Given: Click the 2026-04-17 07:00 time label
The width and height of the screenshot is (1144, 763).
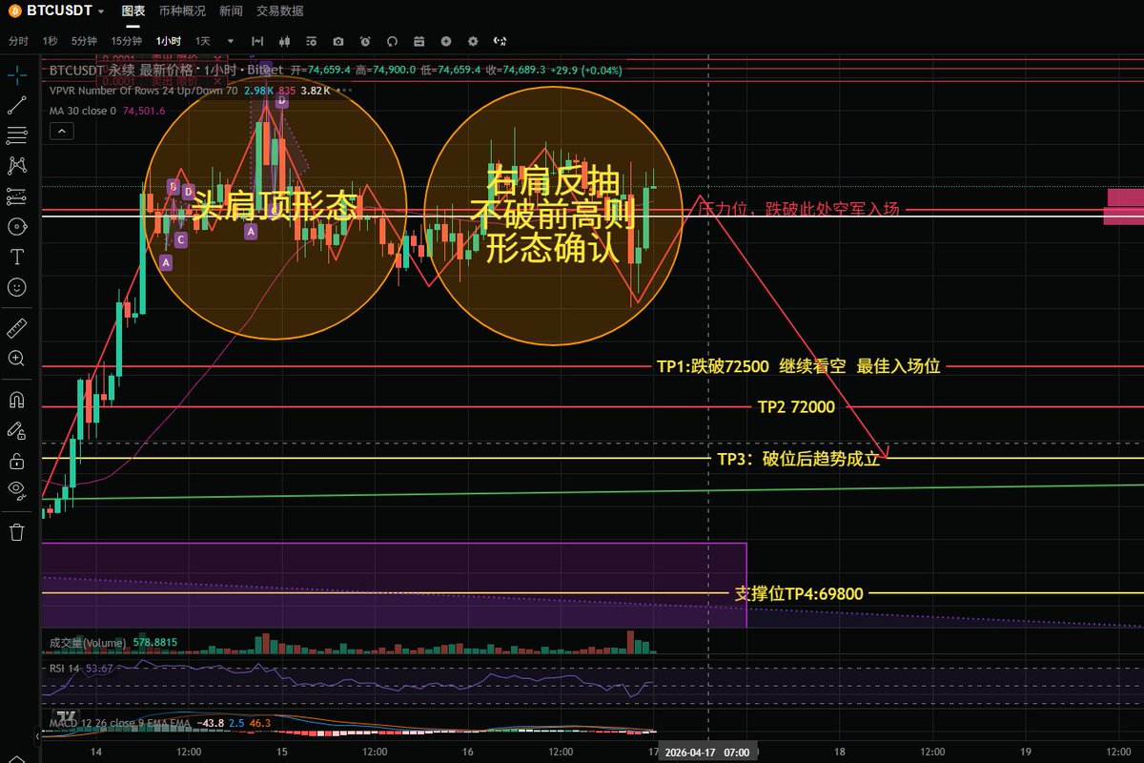Looking at the screenshot, I should (706, 753).
